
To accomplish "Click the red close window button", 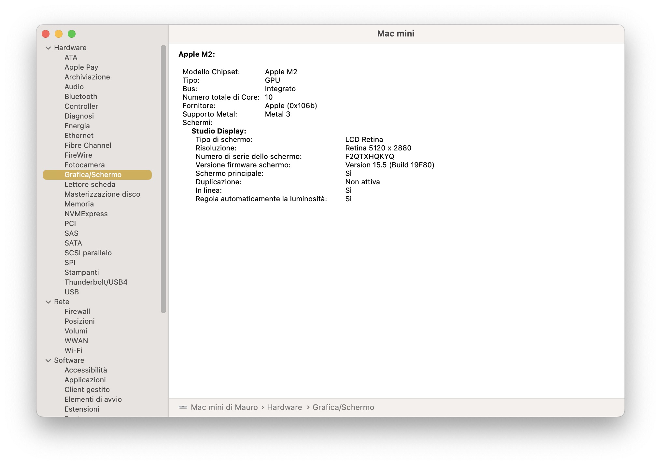I will pos(46,34).
